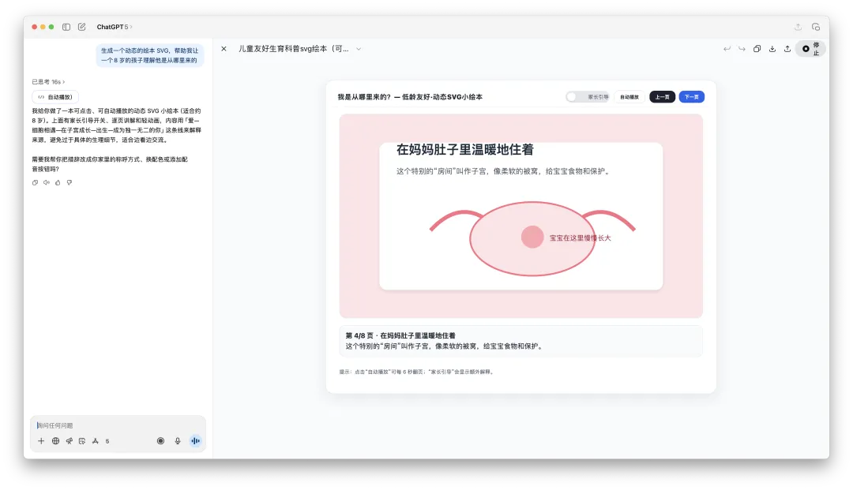Copy canvas content with the copy icon

pos(757,49)
